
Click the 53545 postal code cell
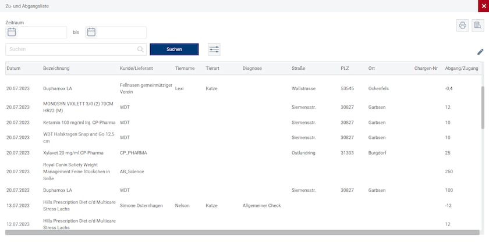[347, 88]
